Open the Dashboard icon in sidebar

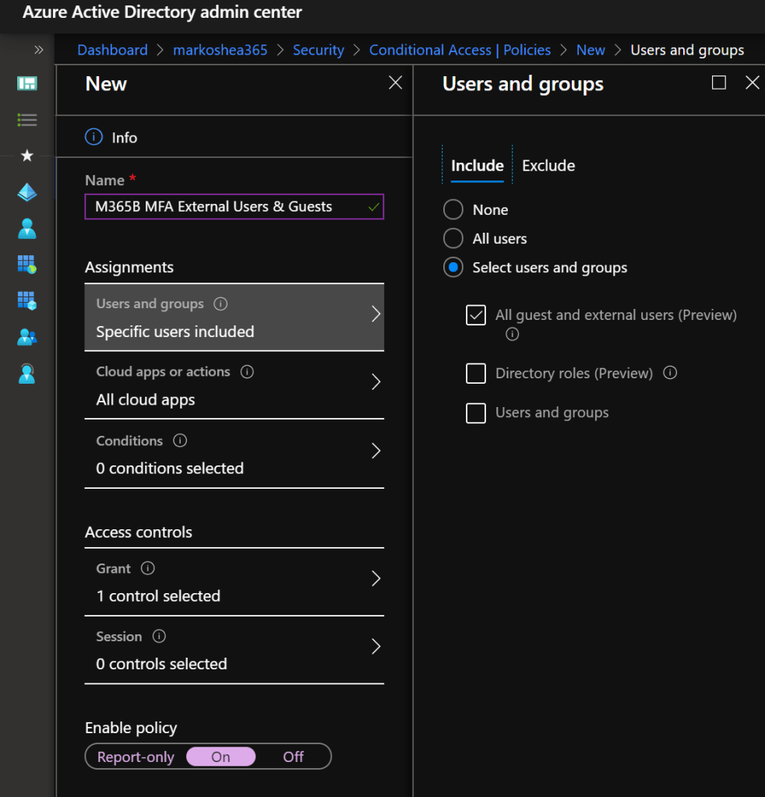[x=27, y=83]
